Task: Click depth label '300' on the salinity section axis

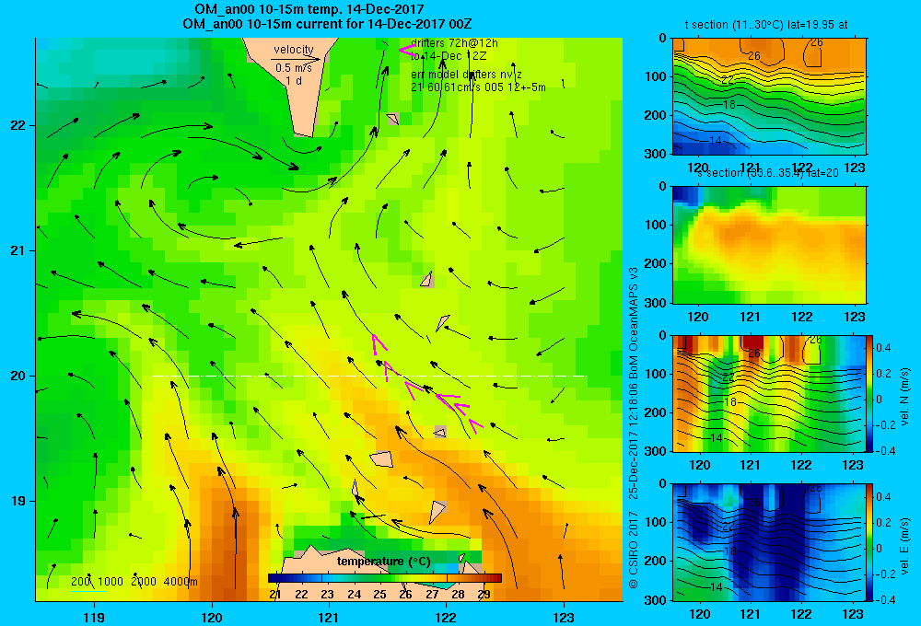Action: click(x=658, y=303)
